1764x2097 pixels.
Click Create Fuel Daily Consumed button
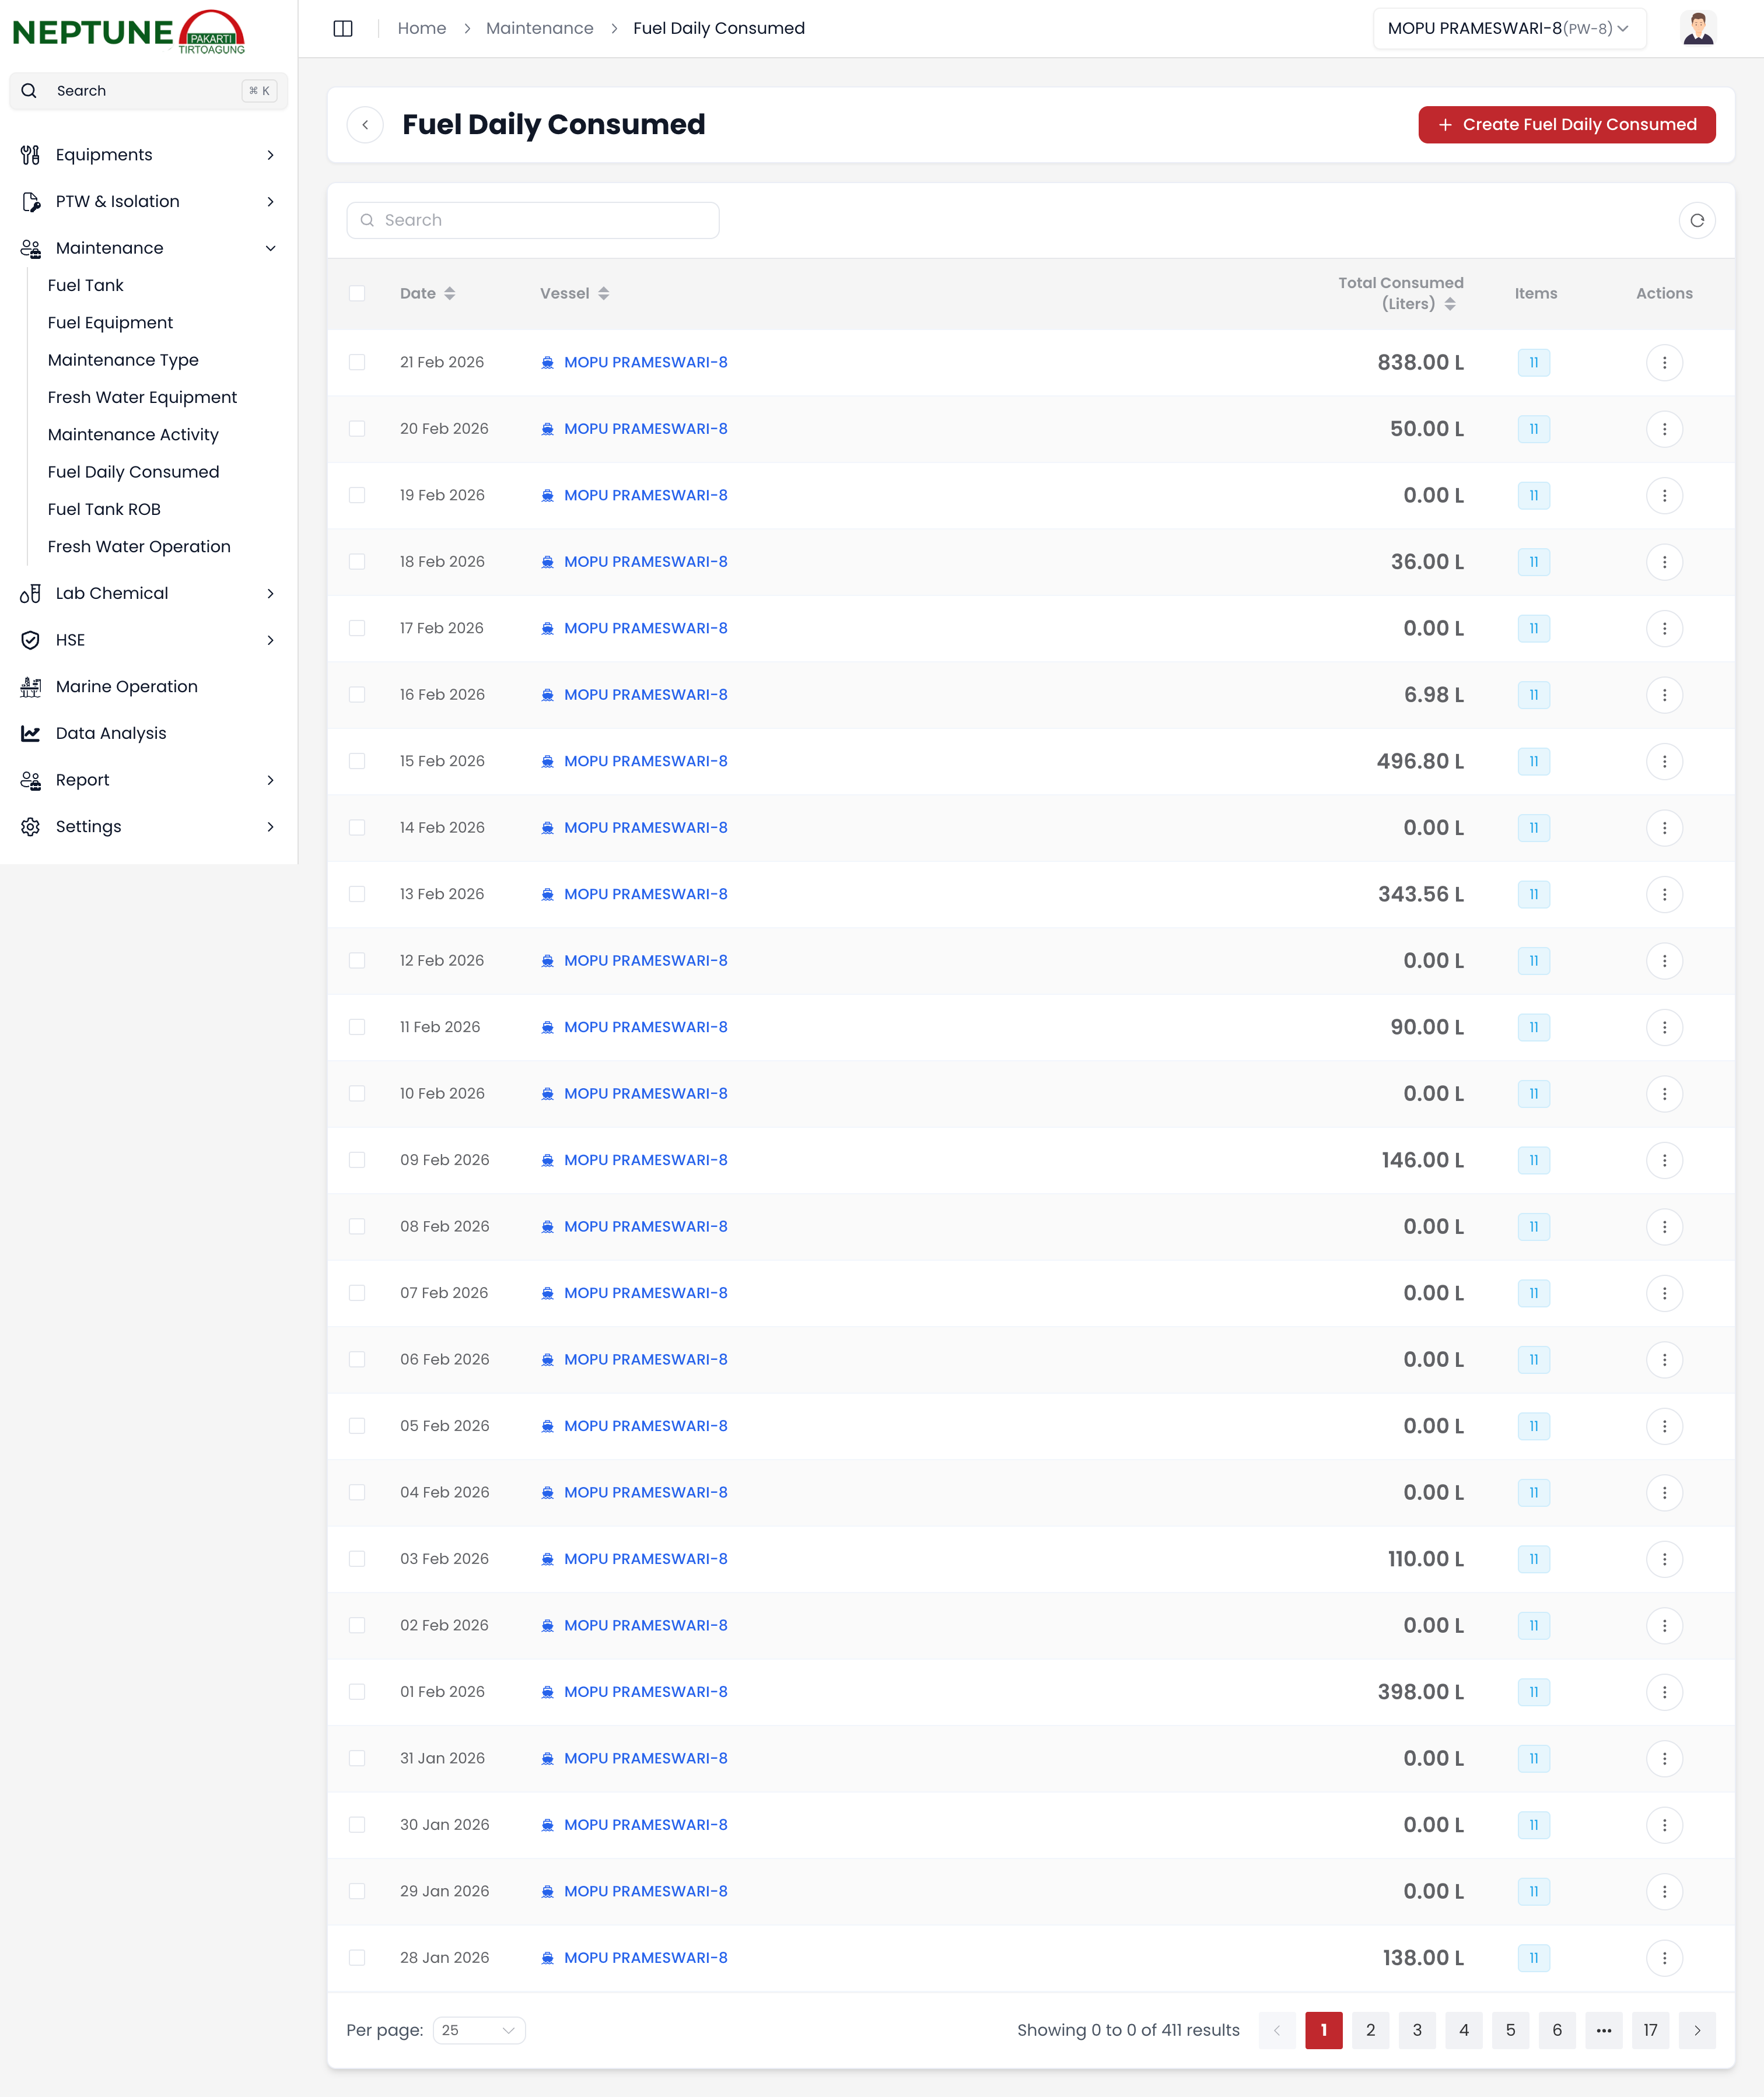1566,125
